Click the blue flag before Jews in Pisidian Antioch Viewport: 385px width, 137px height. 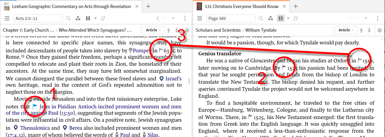(35, 106)
